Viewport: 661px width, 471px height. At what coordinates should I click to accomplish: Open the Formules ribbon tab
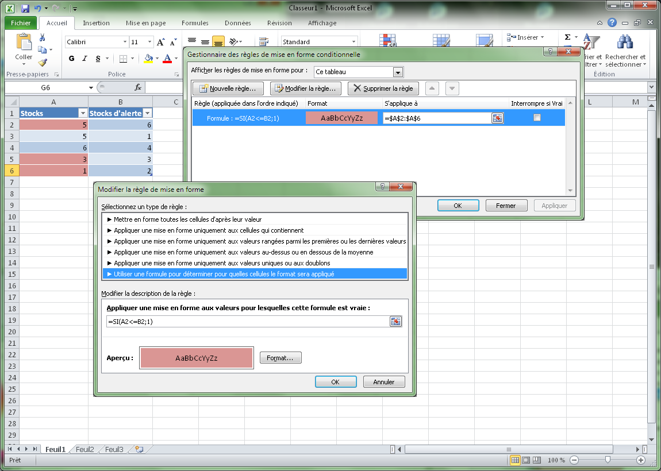pos(195,23)
